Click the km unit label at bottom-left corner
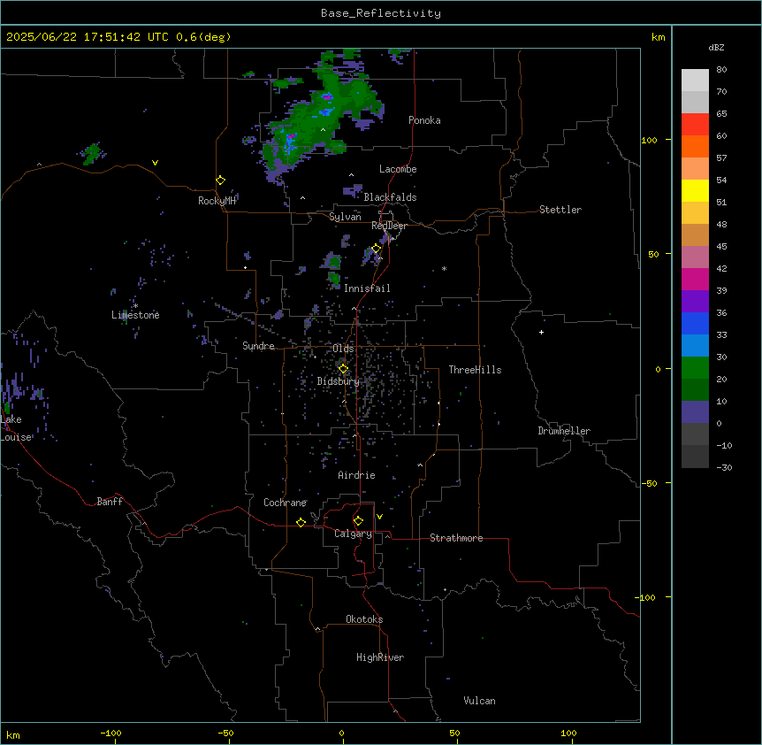This screenshot has height=745, width=762. pyautogui.click(x=13, y=735)
